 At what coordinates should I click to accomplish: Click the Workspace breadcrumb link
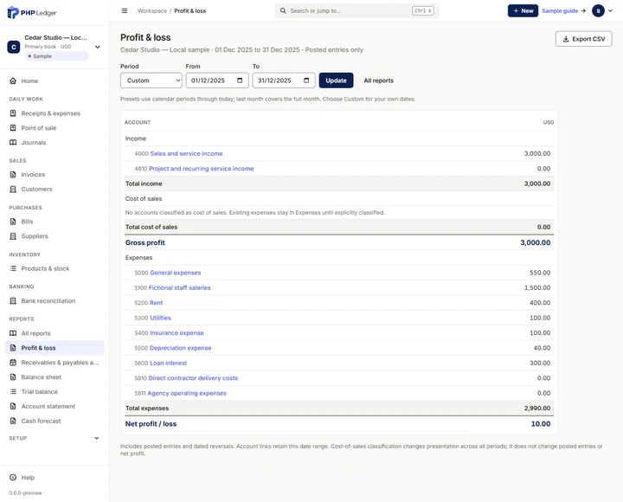(x=152, y=10)
